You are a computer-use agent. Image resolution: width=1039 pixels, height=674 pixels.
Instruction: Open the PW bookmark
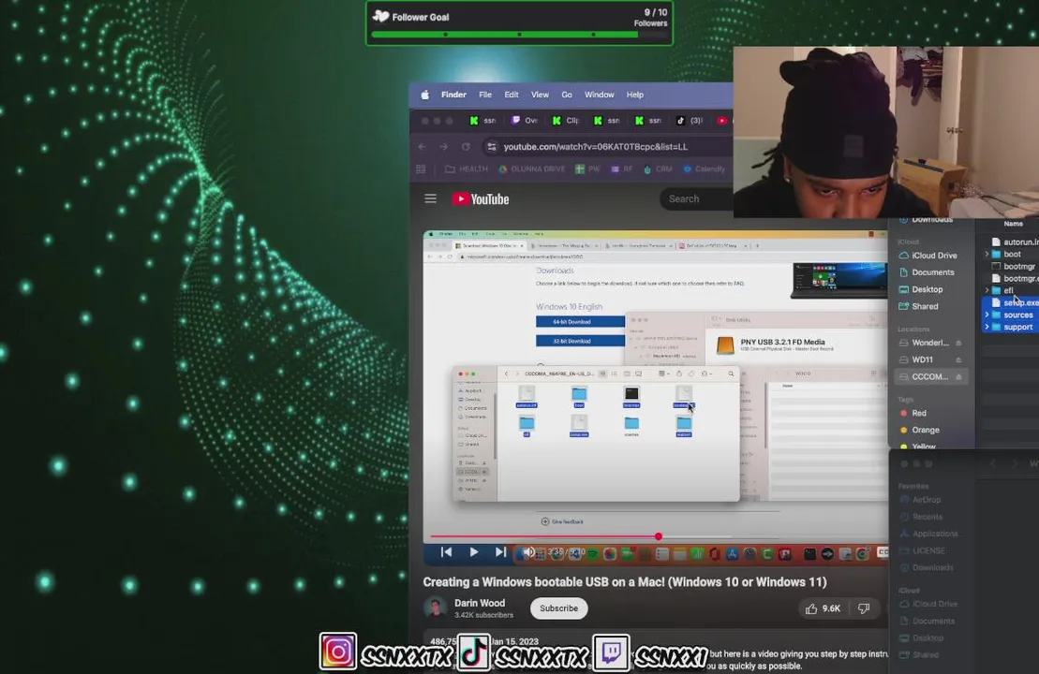pyautogui.click(x=587, y=168)
